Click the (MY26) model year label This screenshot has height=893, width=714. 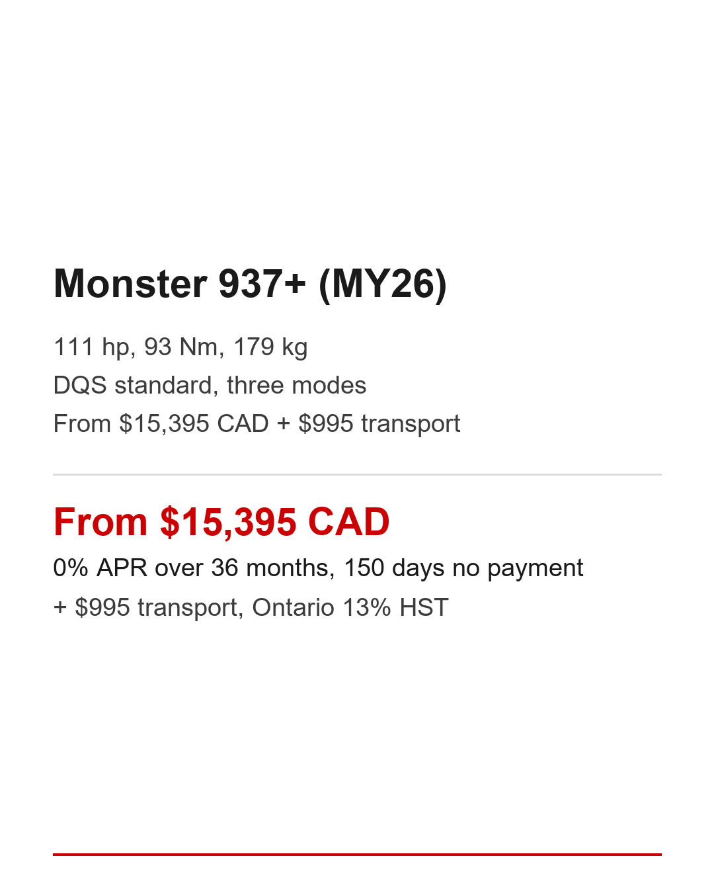click(x=382, y=284)
